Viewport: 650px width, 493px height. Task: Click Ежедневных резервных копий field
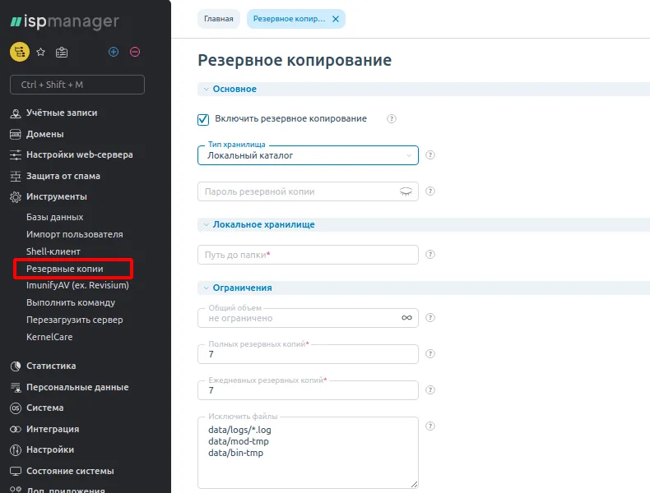[308, 390]
